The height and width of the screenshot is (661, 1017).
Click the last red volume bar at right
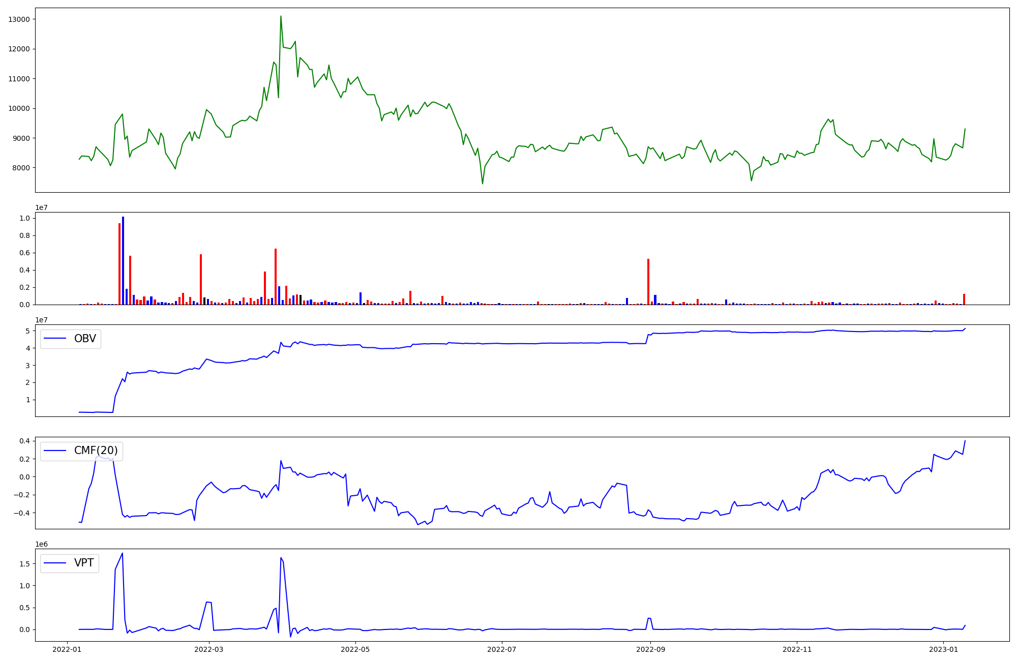(x=964, y=299)
